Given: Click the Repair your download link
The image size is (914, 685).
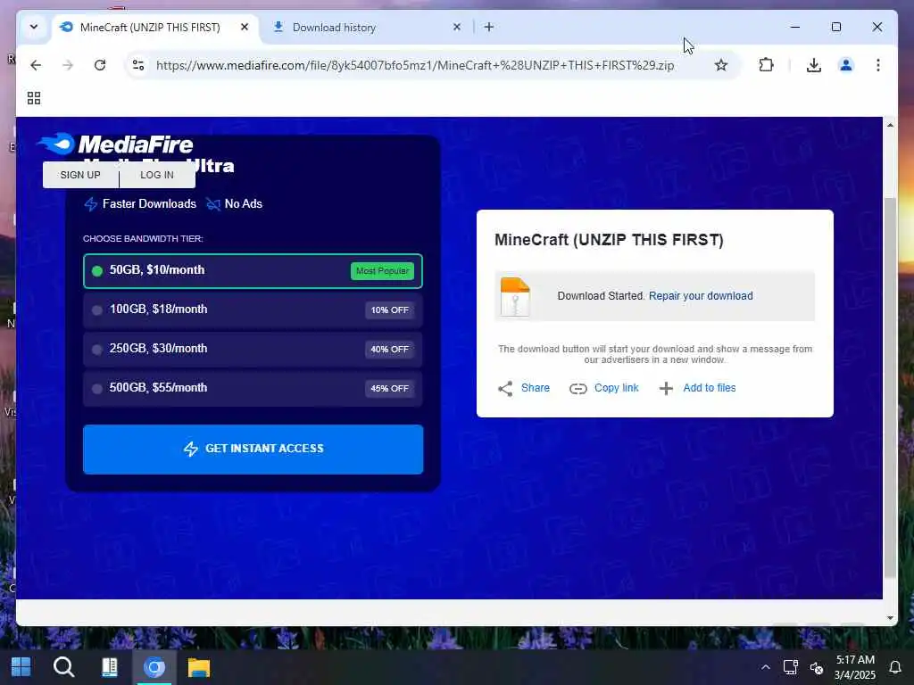Looking at the screenshot, I should pyautogui.click(x=701, y=296).
